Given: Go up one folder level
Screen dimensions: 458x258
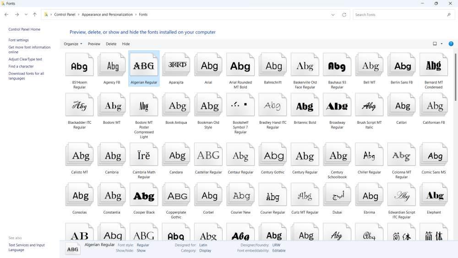Looking at the screenshot, I should (x=35, y=15).
